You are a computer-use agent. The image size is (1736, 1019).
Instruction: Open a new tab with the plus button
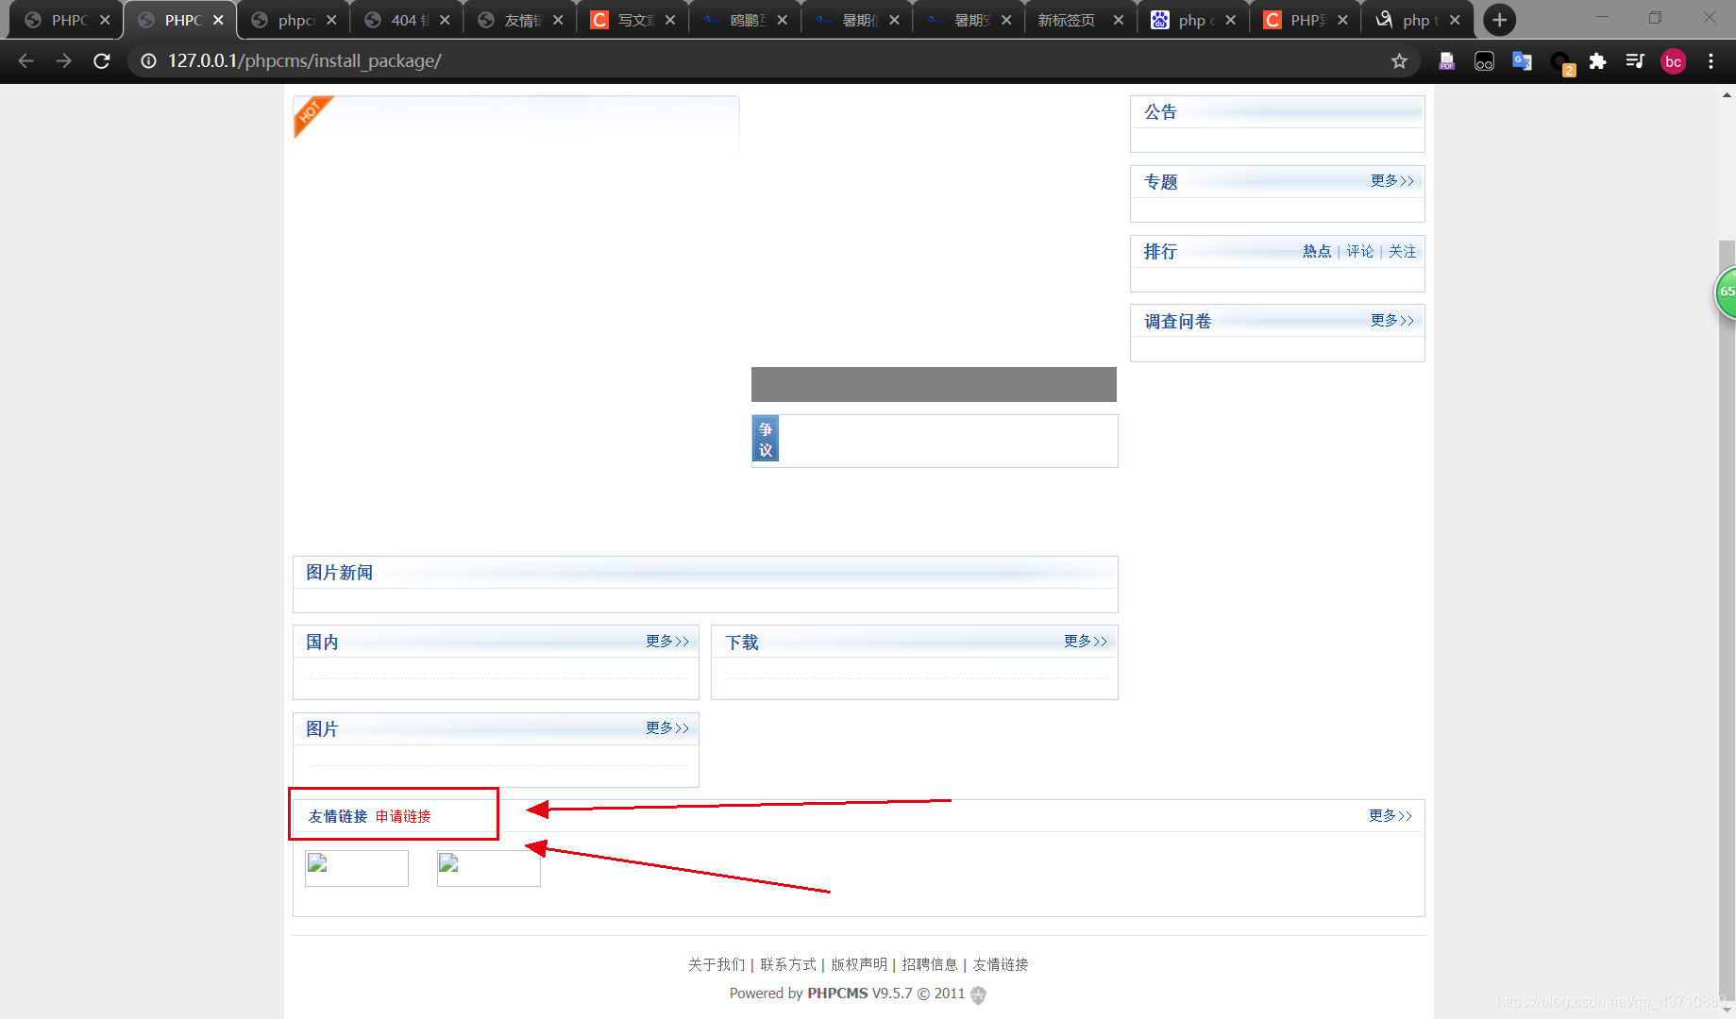(1499, 20)
